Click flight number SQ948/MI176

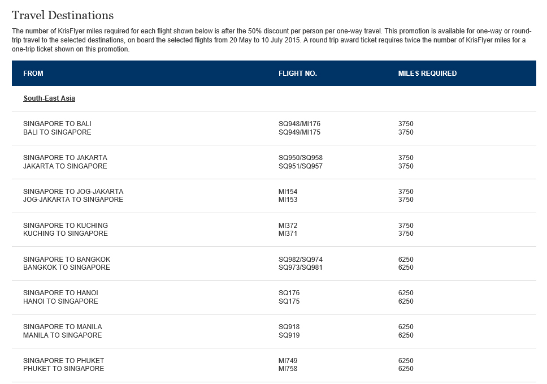click(x=299, y=124)
